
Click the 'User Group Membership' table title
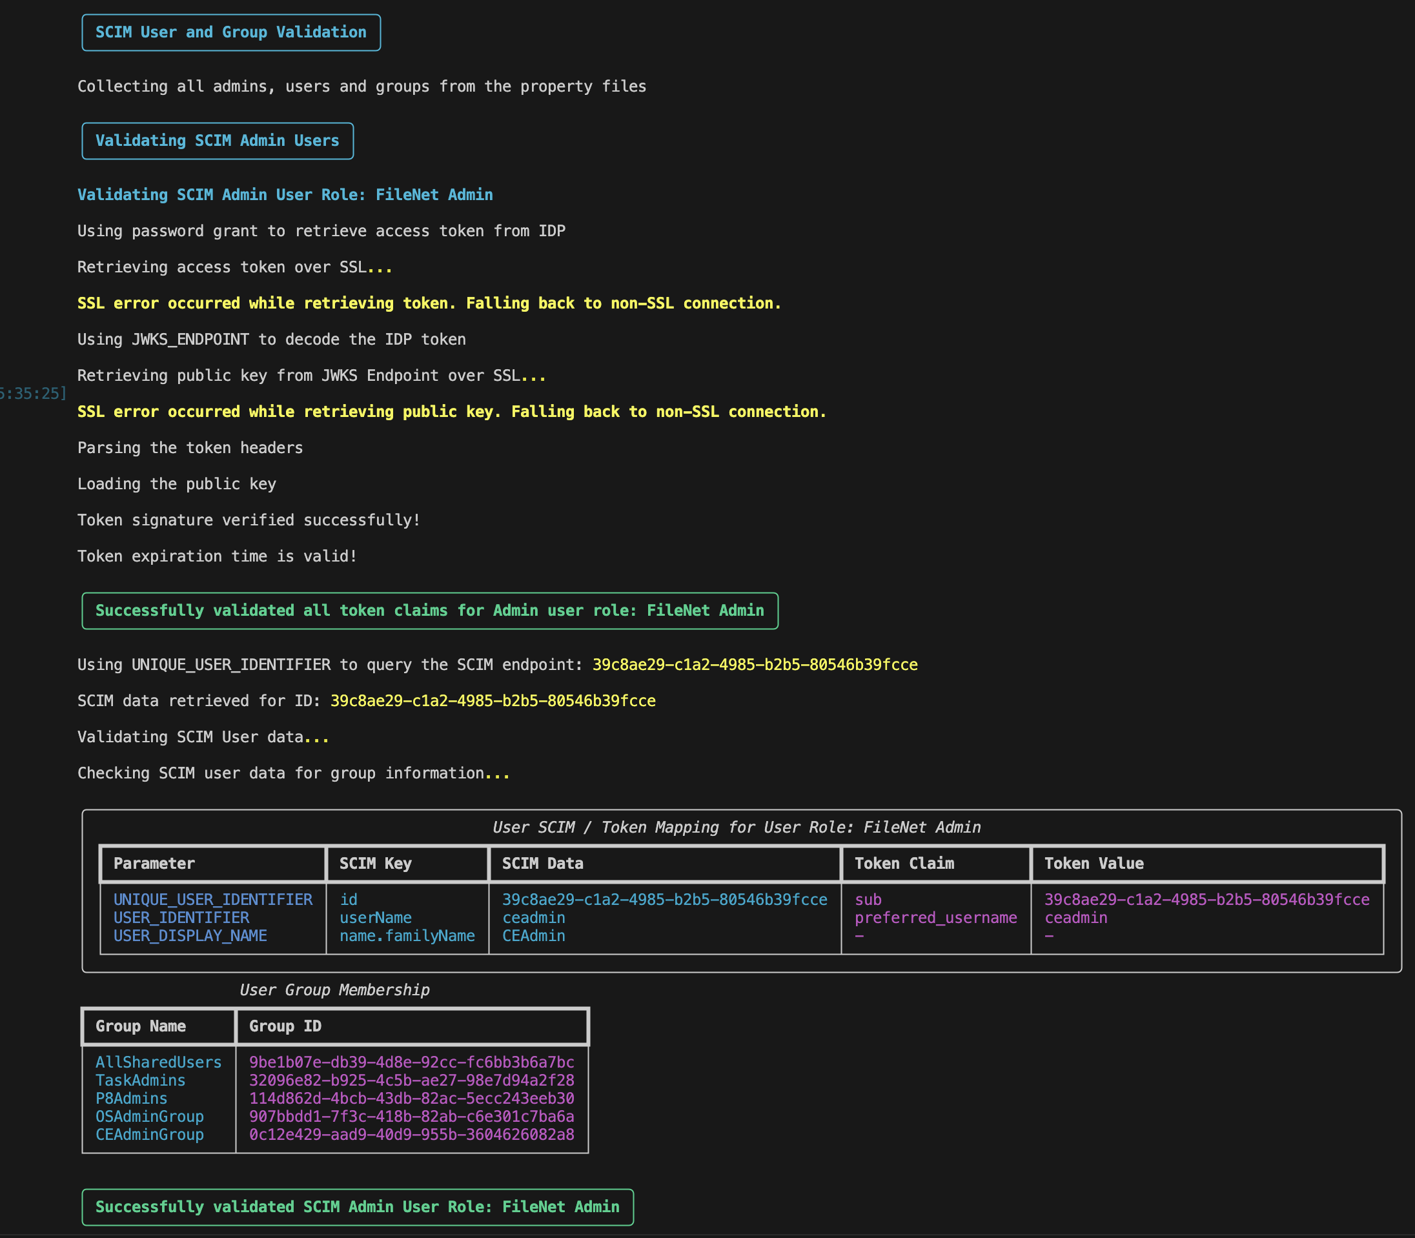pyautogui.click(x=334, y=990)
